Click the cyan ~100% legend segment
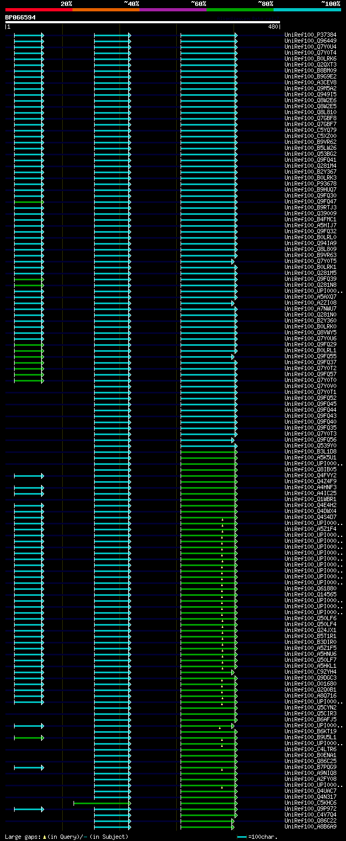 click(x=307, y=10)
